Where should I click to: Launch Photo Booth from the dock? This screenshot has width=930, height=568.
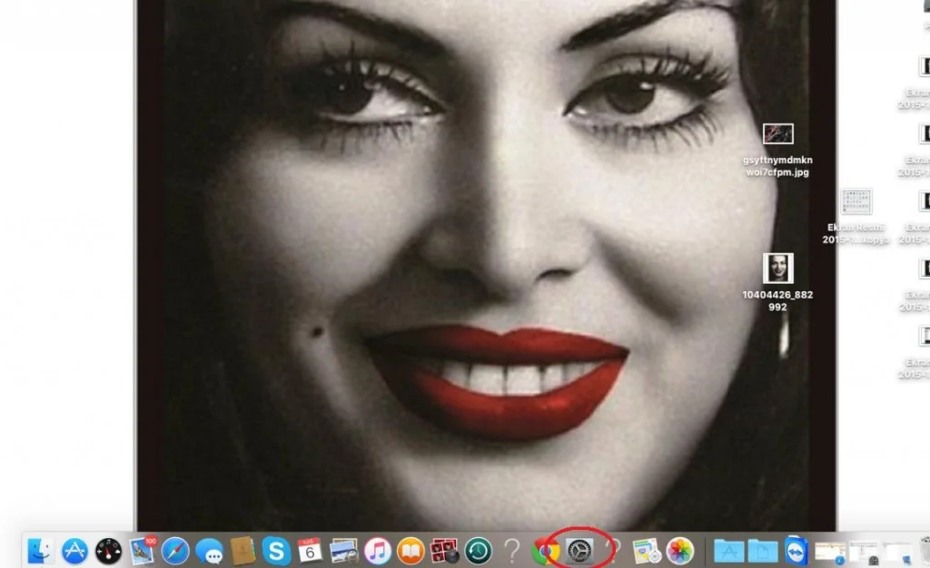pyautogui.click(x=444, y=551)
